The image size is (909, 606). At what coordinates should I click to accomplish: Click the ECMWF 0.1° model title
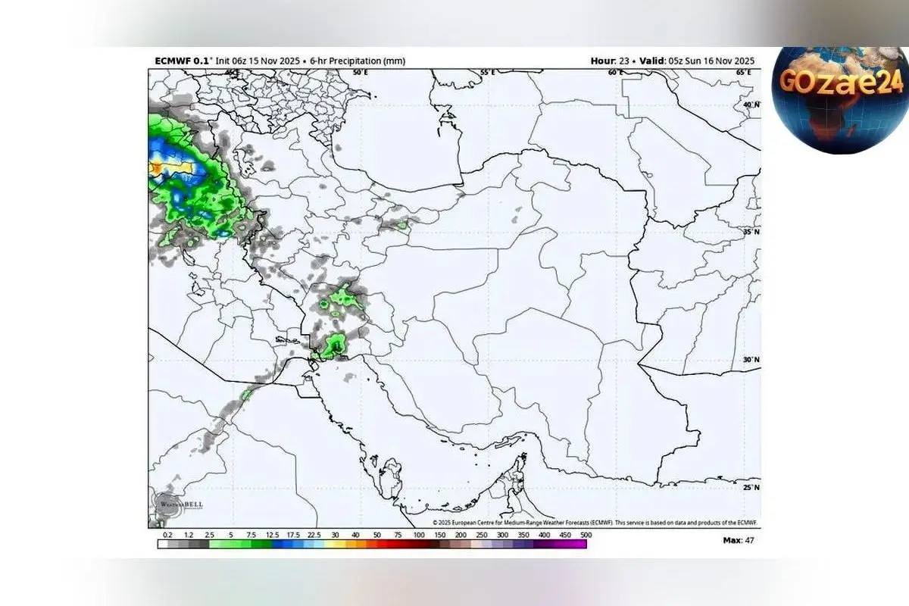pos(183,61)
